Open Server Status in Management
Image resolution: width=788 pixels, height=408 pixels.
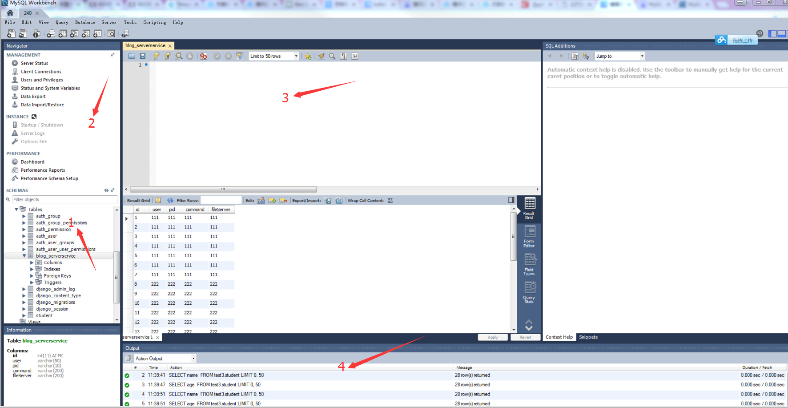click(34, 63)
